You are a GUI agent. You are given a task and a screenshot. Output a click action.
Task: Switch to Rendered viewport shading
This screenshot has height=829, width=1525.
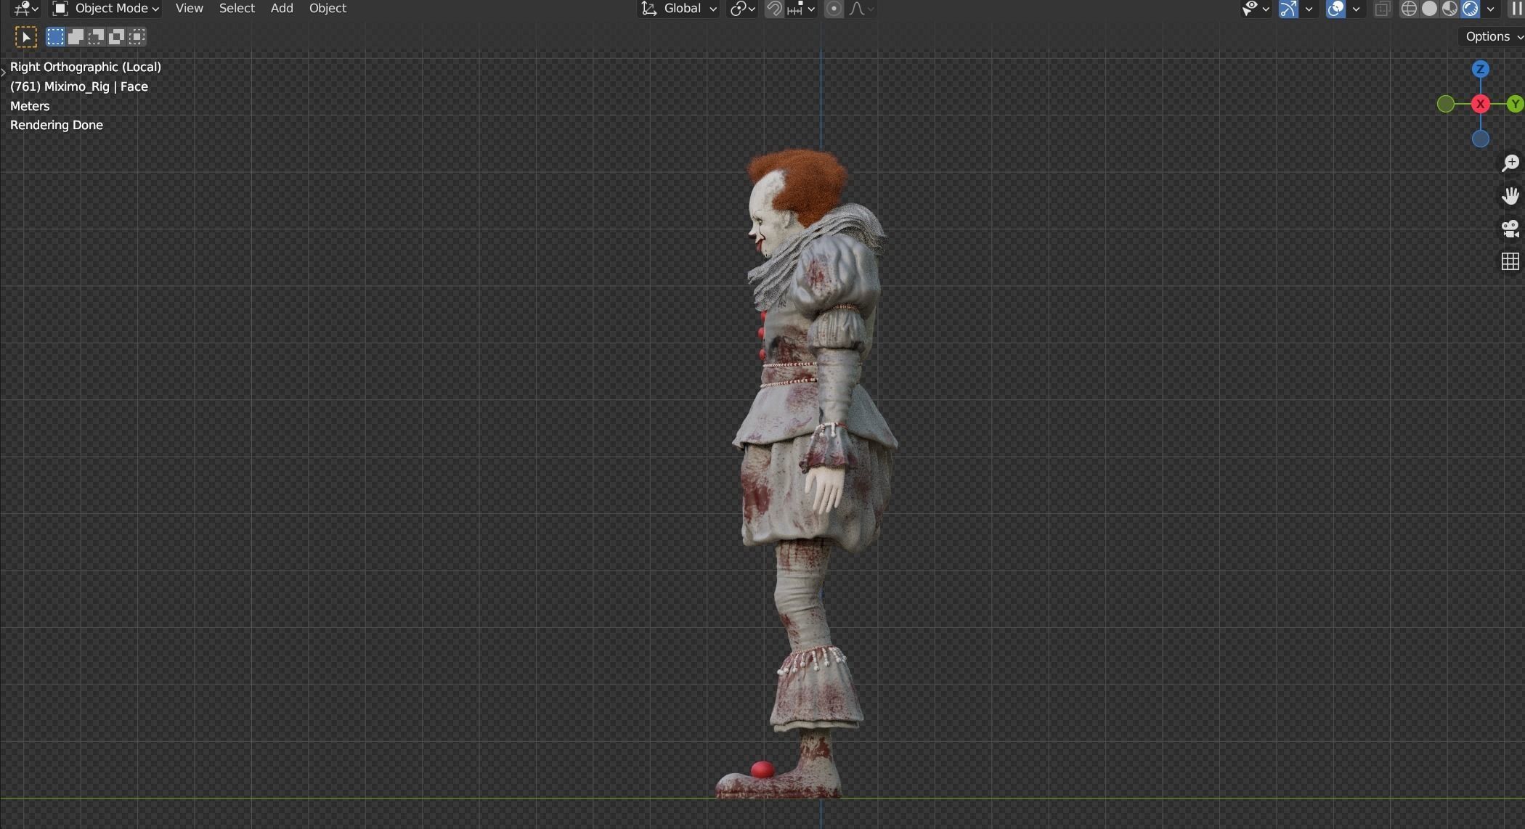pos(1470,9)
